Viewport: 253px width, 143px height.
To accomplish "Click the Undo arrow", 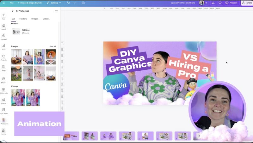I will click(x=68, y=3).
